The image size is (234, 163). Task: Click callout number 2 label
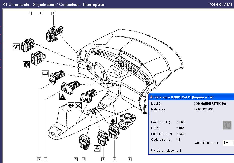40,13
